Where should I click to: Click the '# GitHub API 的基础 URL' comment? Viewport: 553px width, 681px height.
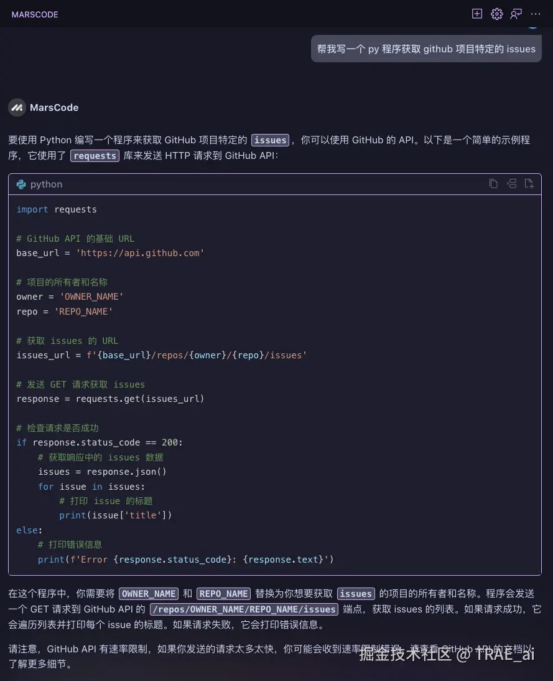coord(75,239)
